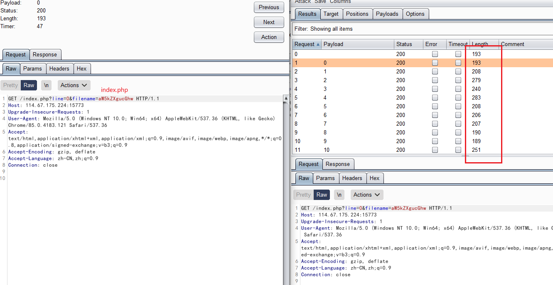
Task: Click Length value 190 in results table
Action: point(476,132)
